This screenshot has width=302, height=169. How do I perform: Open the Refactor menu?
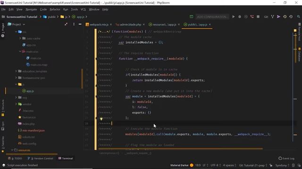pos(55,9)
